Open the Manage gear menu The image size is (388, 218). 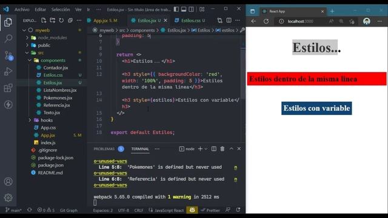[8, 198]
